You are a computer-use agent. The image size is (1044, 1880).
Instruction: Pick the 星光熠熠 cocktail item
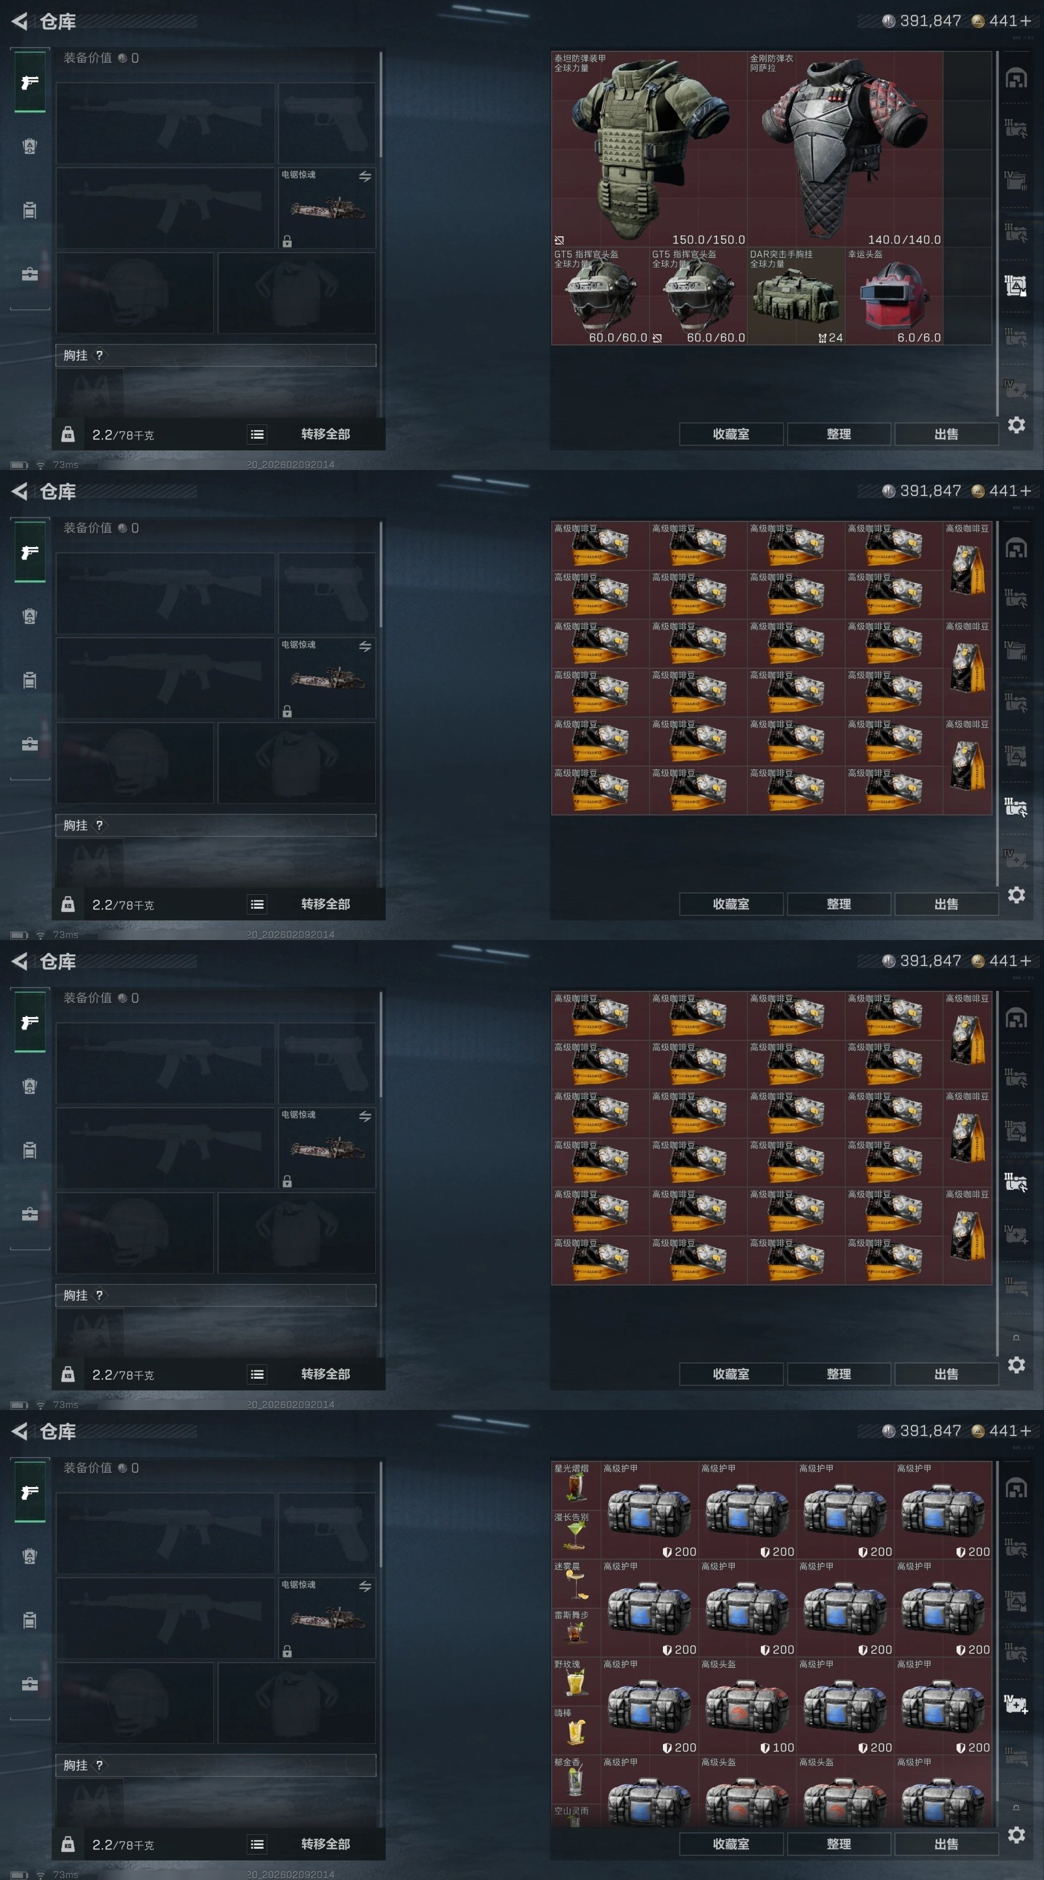tap(576, 1485)
